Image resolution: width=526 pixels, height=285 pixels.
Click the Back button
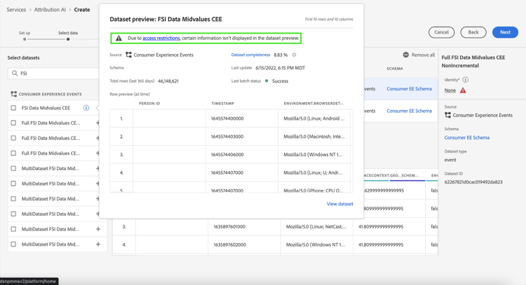point(473,32)
